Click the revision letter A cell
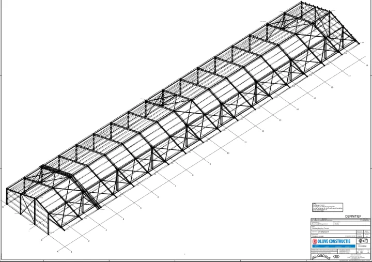The image size is (372, 262). [x=368, y=252]
